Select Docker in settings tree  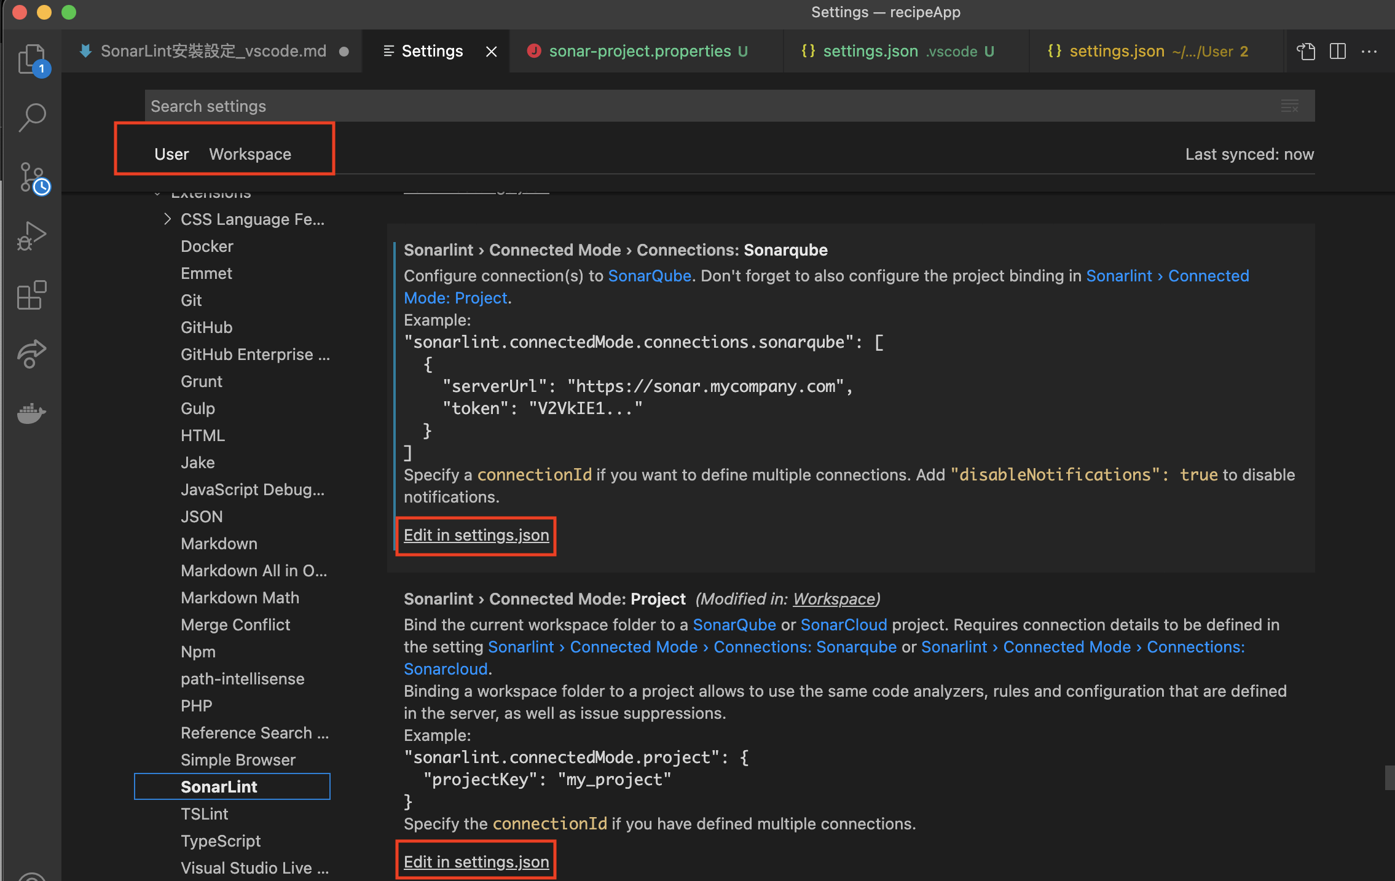coord(206,246)
